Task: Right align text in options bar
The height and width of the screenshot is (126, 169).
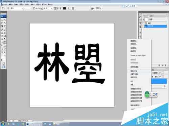Action: pos(61,8)
